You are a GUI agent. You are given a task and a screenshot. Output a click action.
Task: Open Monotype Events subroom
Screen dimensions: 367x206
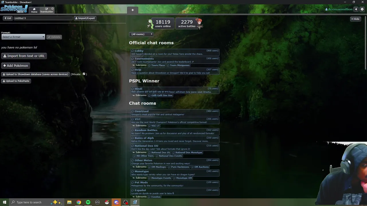click(x=160, y=178)
